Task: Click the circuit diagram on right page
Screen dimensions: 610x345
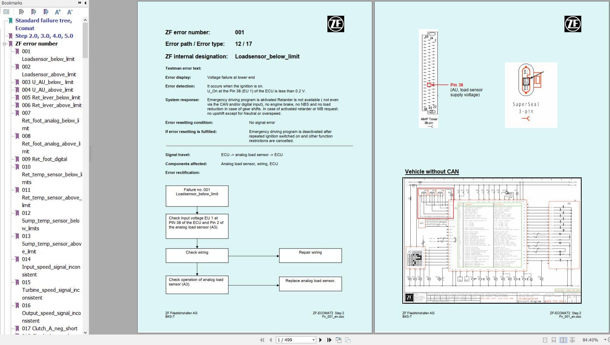Action: pyautogui.click(x=492, y=240)
